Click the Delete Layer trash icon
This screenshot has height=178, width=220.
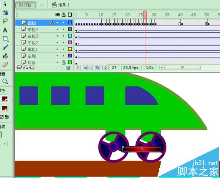click(68, 68)
